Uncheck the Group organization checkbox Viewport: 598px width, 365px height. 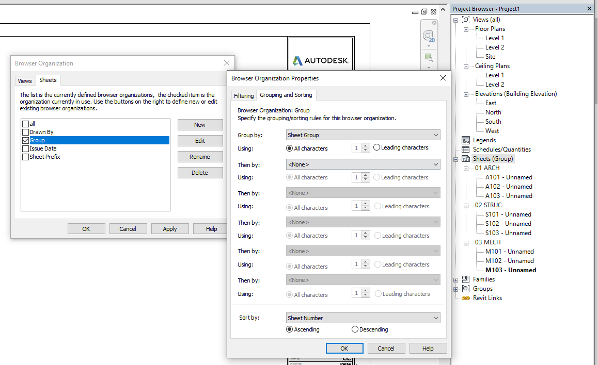(x=25, y=140)
